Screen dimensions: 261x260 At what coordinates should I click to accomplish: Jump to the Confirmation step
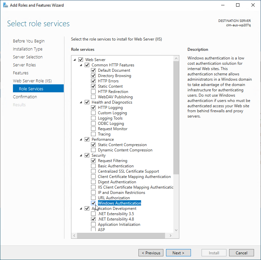point(25,97)
